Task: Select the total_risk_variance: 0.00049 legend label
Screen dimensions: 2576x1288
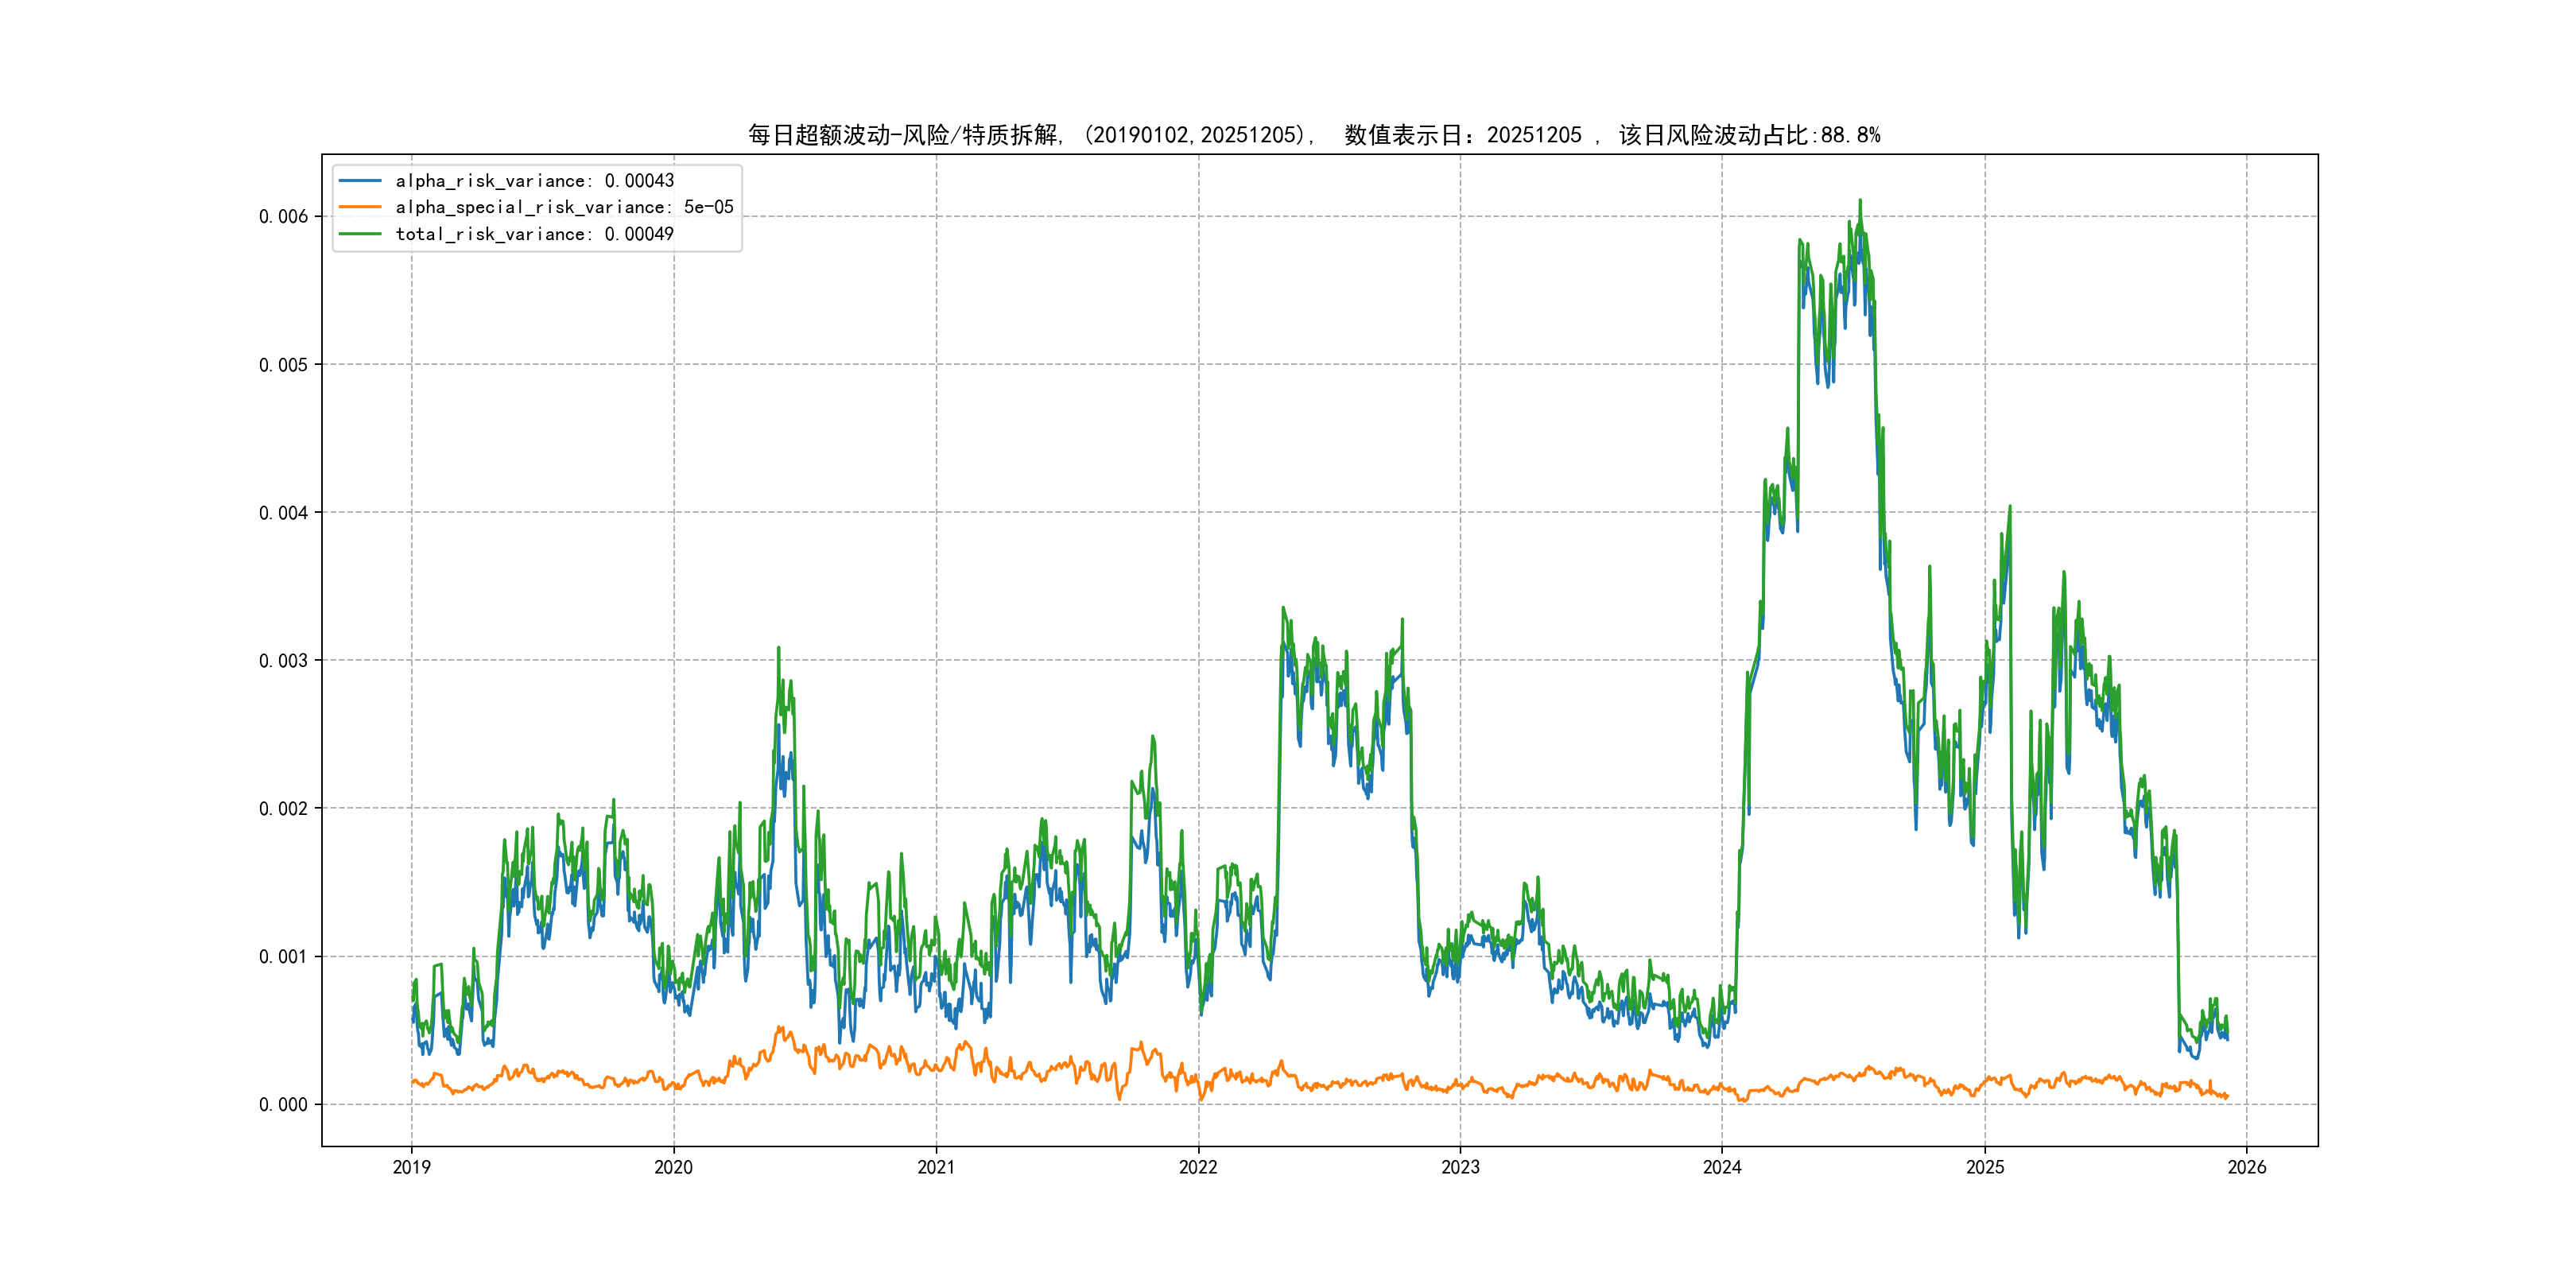Action: point(534,234)
